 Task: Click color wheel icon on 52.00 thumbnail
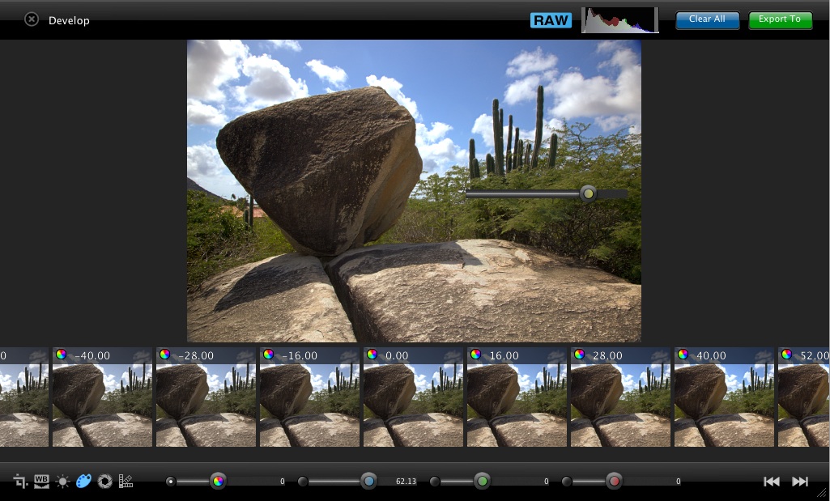click(787, 355)
